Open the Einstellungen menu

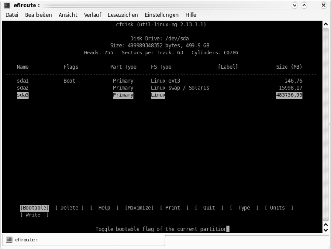coord(161,15)
